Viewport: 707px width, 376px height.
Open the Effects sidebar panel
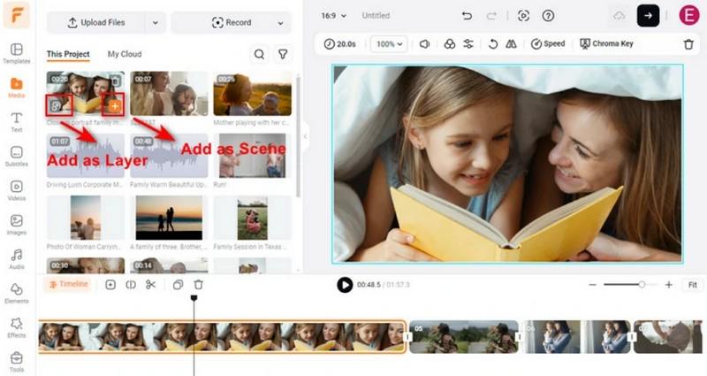click(16, 327)
